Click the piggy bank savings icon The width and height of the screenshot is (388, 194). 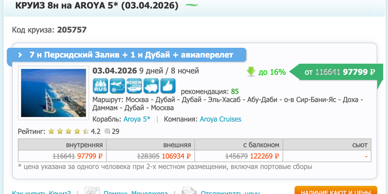(x=151, y=86)
